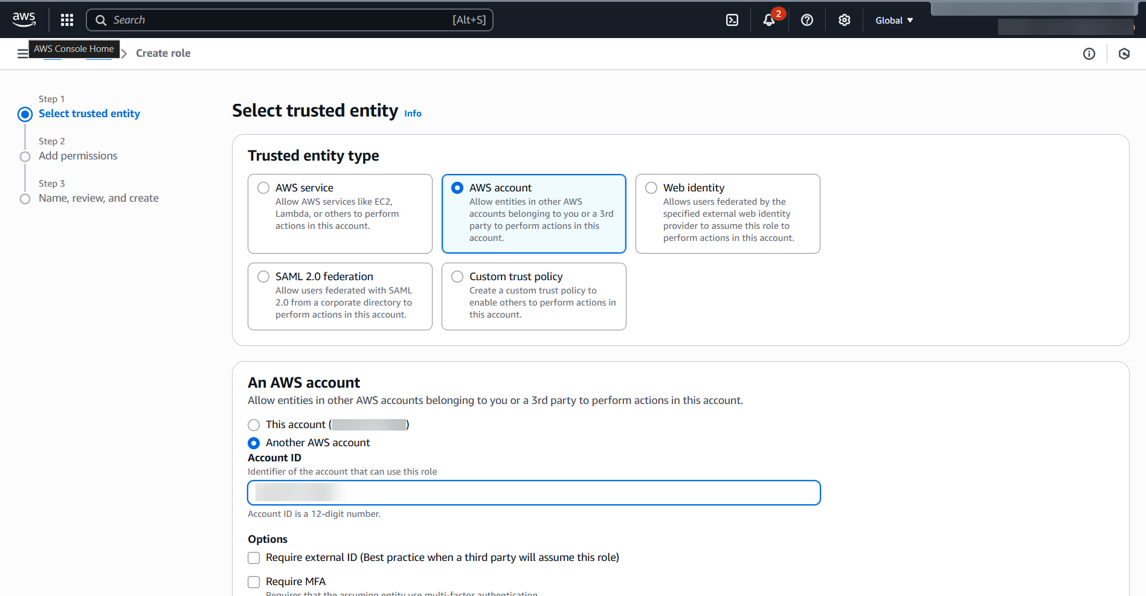
Task: Open the hamburger navigation menu
Action: click(22, 53)
